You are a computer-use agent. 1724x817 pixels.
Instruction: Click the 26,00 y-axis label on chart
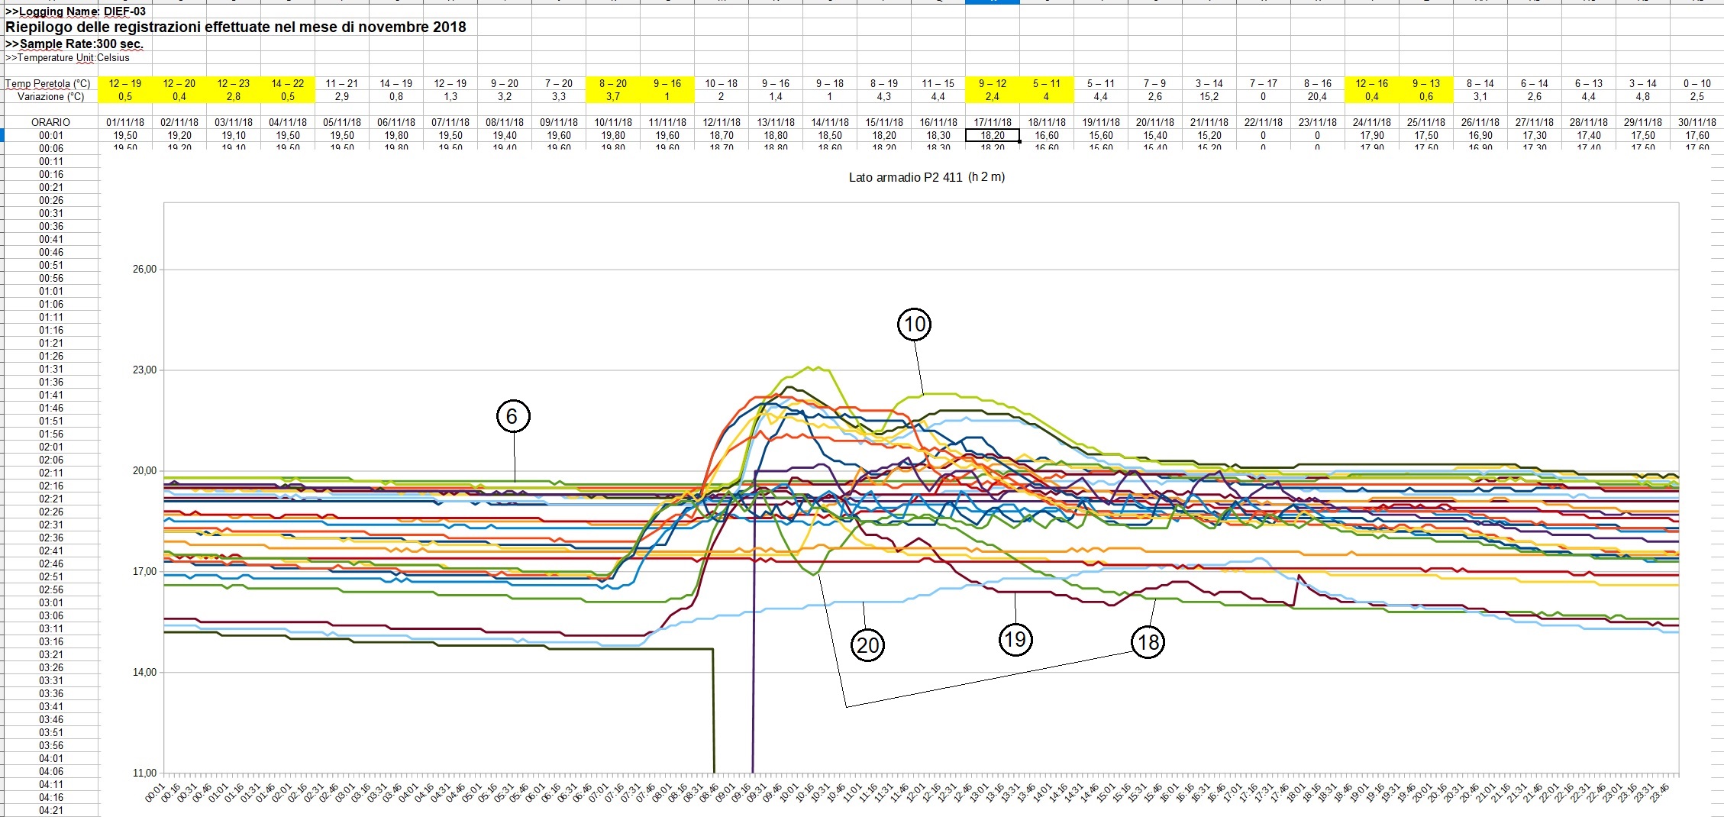pyautogui.click(x=144, y=270)
